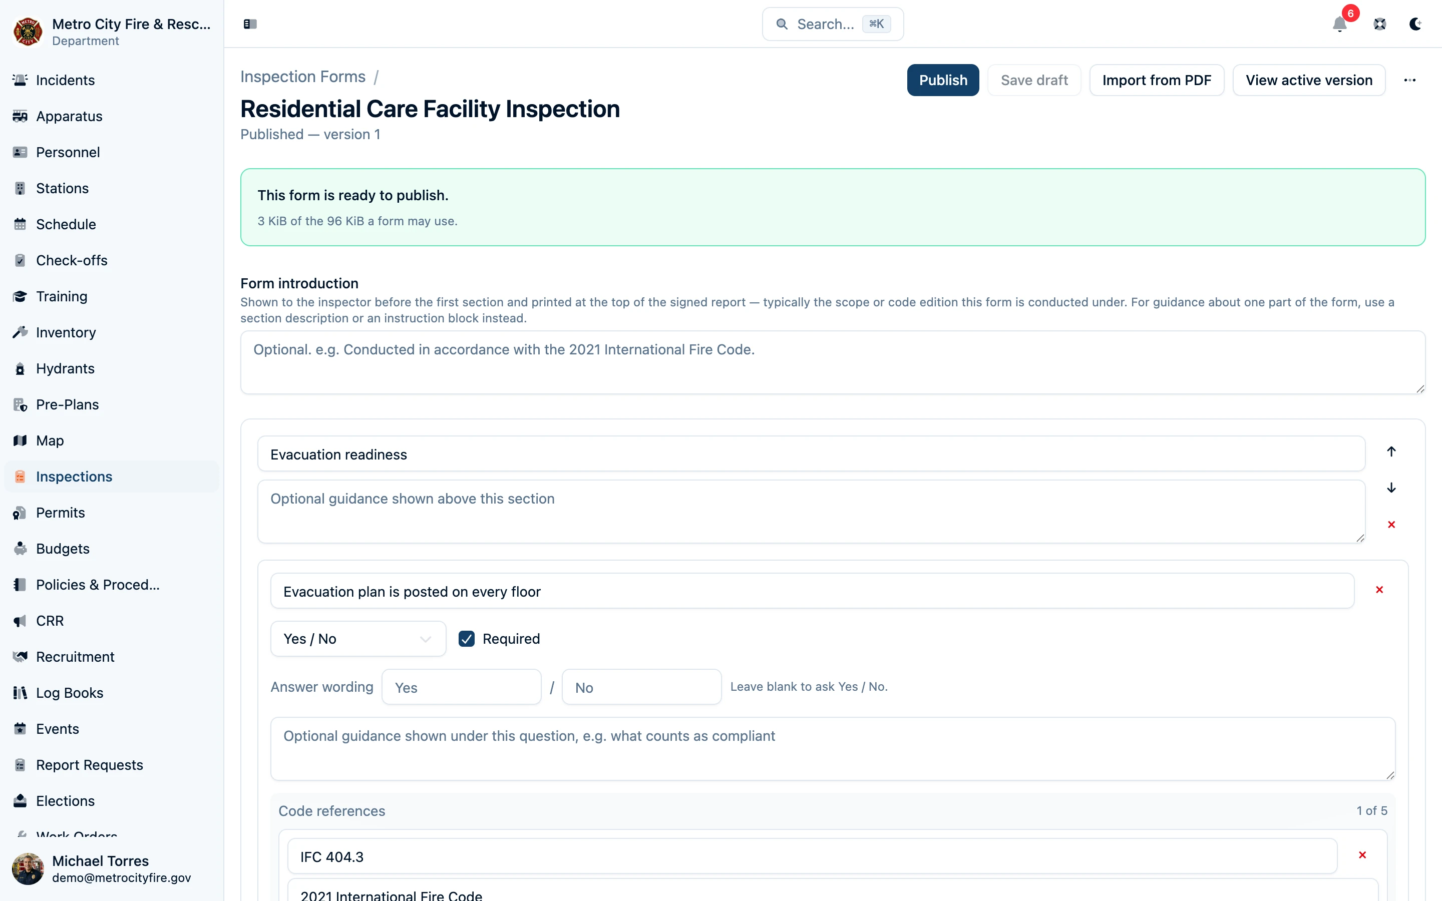Move Evacuation readiness section down
The width and height of the screenshot is (1442, 901).
pyautogui.click(x=1391, y=488)
